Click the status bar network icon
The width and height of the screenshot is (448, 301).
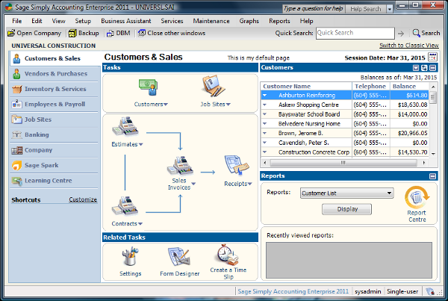click(x=430, y=291)
